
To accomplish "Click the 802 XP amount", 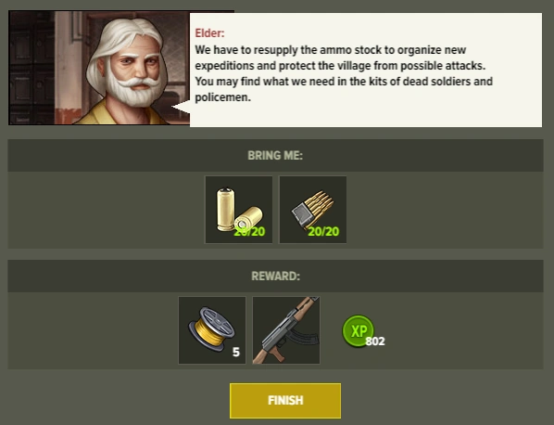I will point(375,341).
